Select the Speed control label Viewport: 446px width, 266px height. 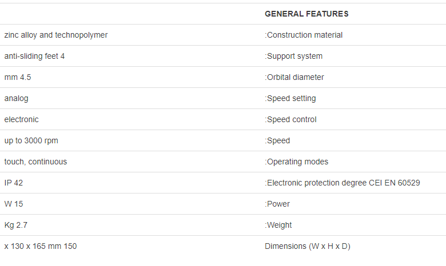[290, 119]
